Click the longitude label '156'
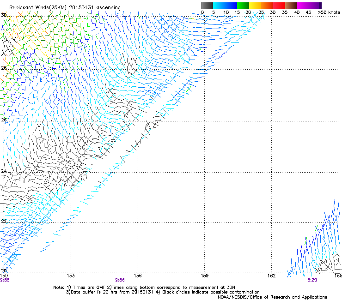342x300 pixels. point(138,276)
